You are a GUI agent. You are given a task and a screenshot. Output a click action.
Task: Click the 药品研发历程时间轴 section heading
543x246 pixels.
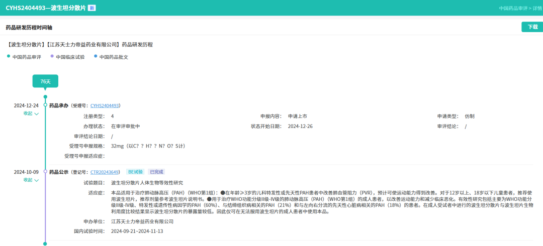point(29,27)
